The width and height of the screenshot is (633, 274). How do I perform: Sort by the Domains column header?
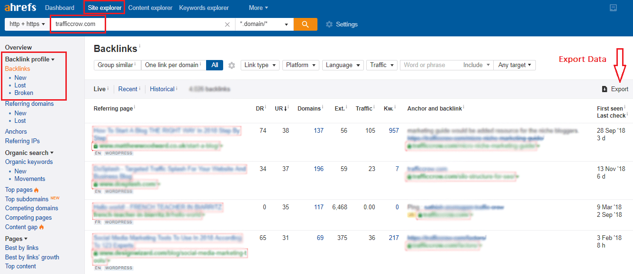(x=310, y=109)
